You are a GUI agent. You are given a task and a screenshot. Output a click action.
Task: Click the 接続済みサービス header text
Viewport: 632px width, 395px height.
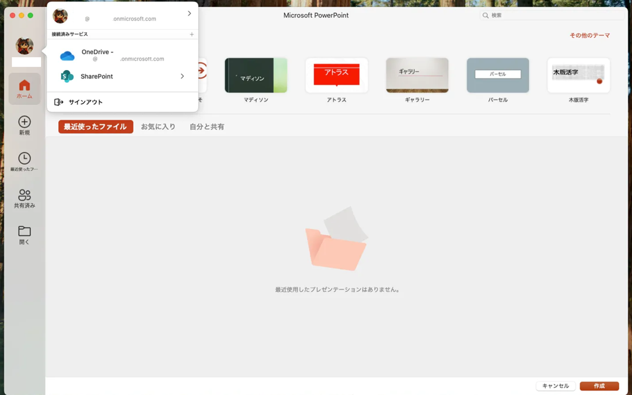pyautogui.click(x=70, y=34)
